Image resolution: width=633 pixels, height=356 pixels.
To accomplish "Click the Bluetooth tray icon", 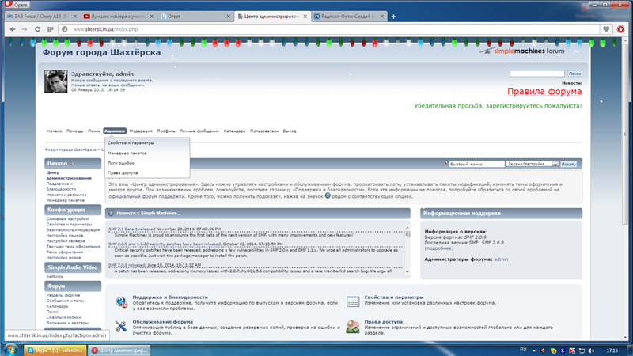I will click(x=563, y=350).
